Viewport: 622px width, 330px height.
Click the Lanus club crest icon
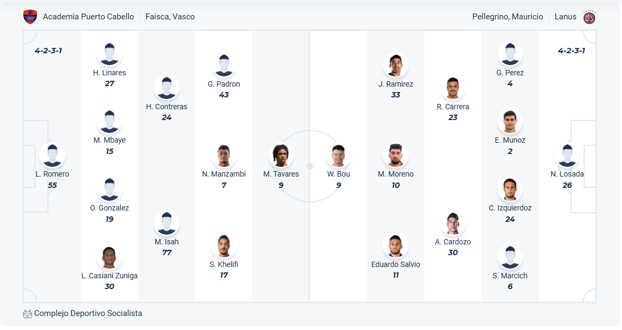[x=589, y=17]
